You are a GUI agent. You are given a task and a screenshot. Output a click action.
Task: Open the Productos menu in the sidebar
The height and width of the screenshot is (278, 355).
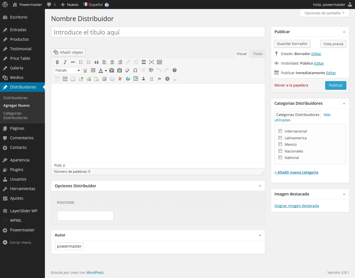(19, 39)
